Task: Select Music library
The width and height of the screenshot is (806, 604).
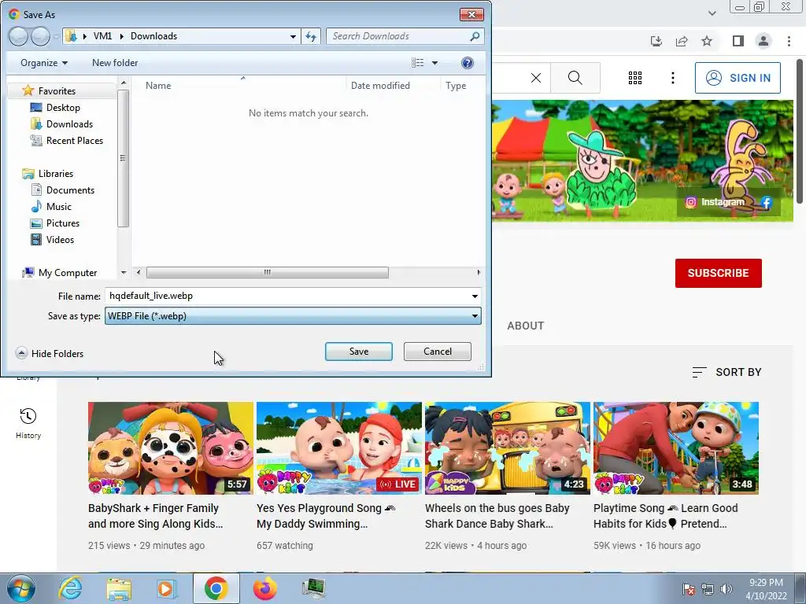Action: (58, 207)
